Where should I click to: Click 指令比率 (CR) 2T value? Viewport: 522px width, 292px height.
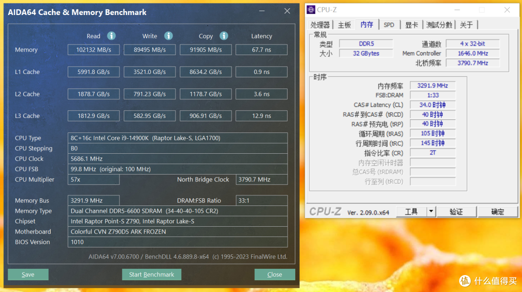click(433, 153)
